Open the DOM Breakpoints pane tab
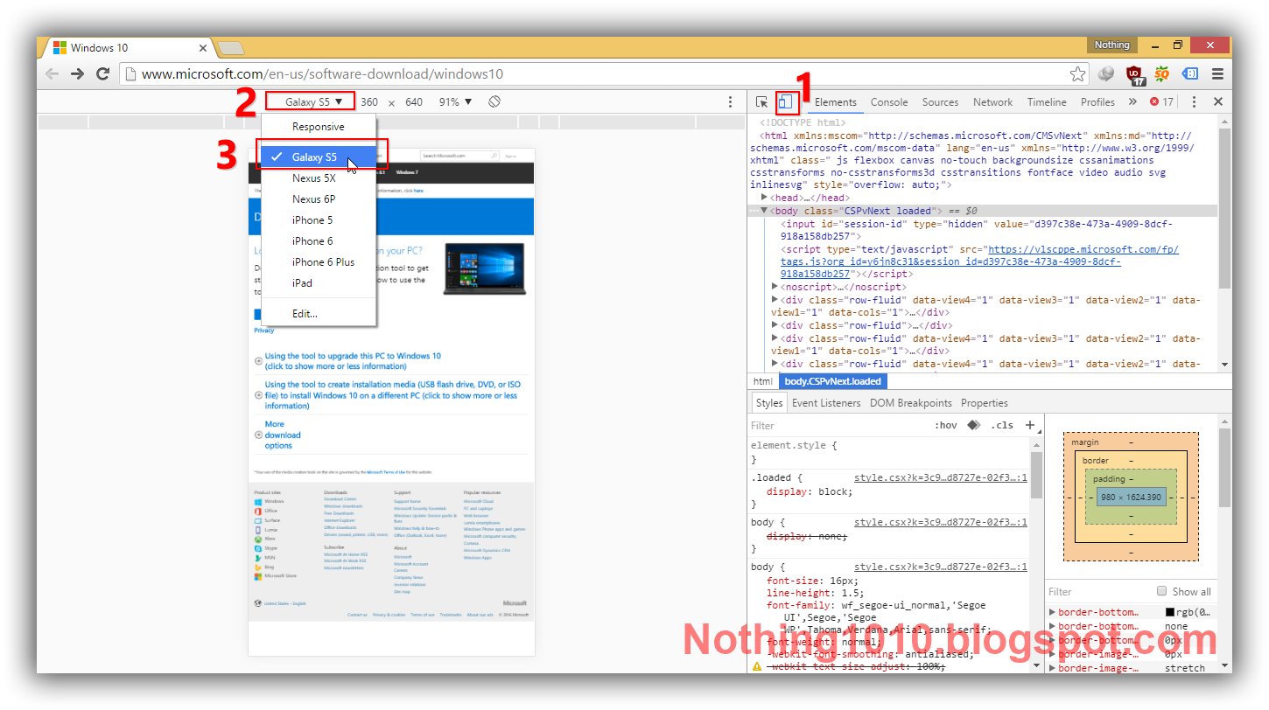 pyautogui.click(x=910, y=403)
